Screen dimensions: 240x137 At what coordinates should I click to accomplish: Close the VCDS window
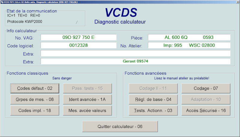(238, 2)
